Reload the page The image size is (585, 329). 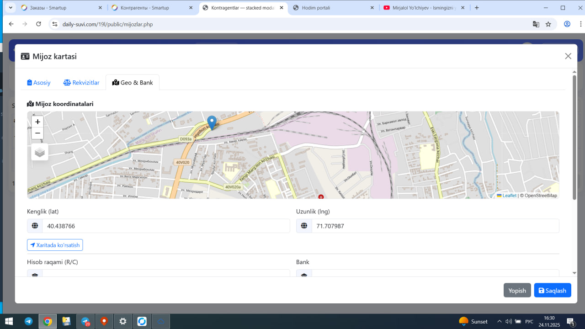coord(38,24)
